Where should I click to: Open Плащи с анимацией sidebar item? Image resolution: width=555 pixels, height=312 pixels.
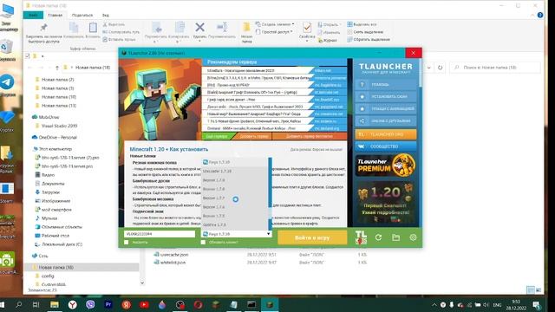385,108
